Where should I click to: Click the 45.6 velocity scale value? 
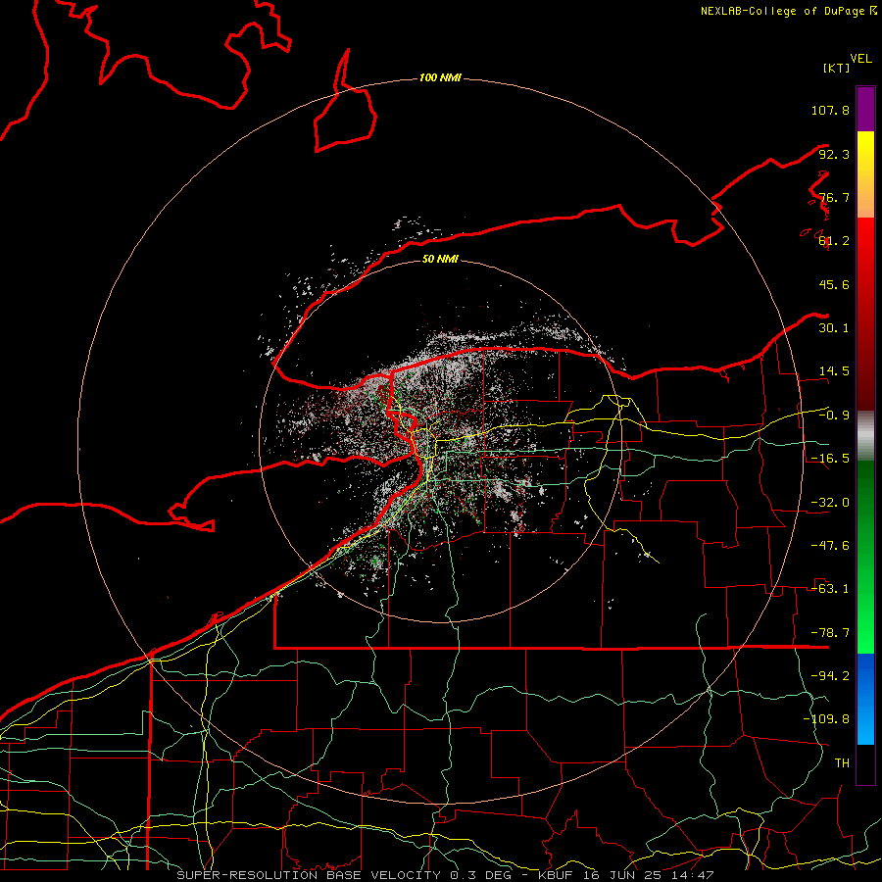(834, 284)
